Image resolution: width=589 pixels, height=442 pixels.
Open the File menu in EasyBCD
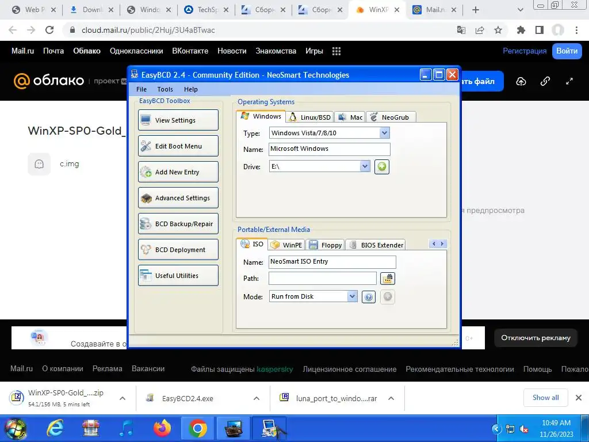point(141,89)
